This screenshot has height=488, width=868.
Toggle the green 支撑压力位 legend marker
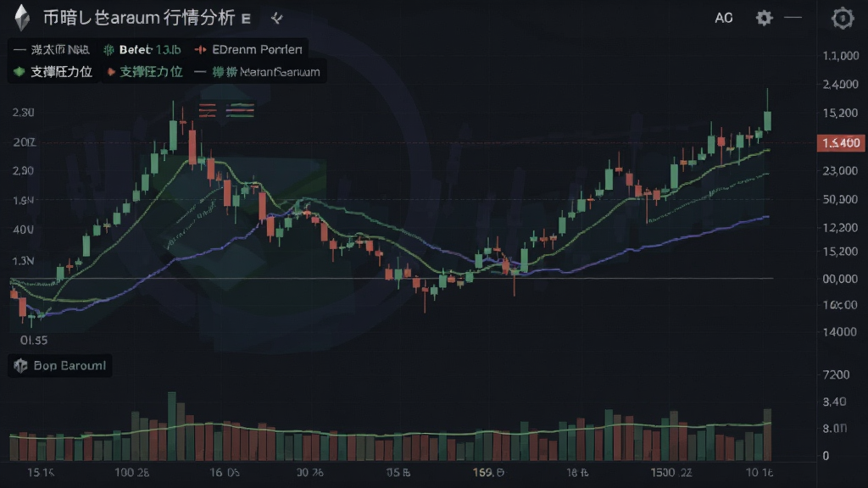(19, 72)
